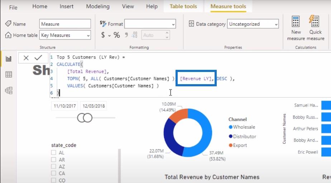Check the AZ state checkbox
The height and width of the screenshot is (183, 331).
click(x=54, y=166)
